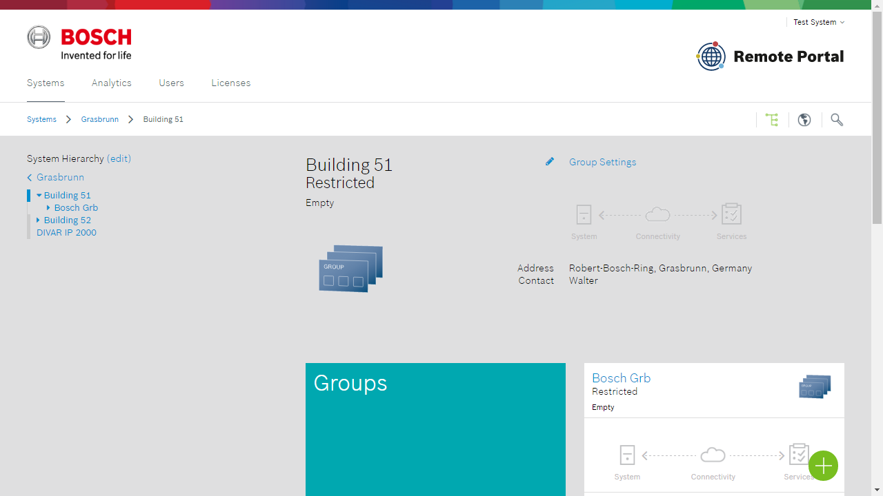Click the magnifier search icon
The height and width of the screenshot is (496, 883).
(837, 120)
